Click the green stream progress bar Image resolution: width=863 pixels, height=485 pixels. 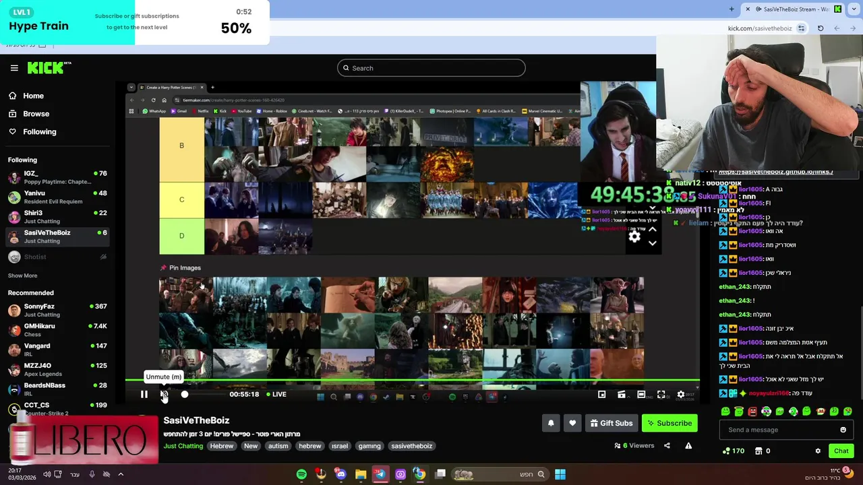coord(413,381)
